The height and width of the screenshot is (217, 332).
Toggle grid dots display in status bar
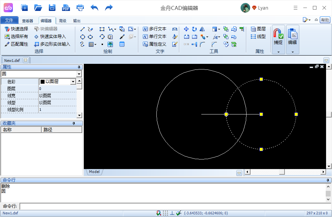pyautogui.click(x=165, y=213)
